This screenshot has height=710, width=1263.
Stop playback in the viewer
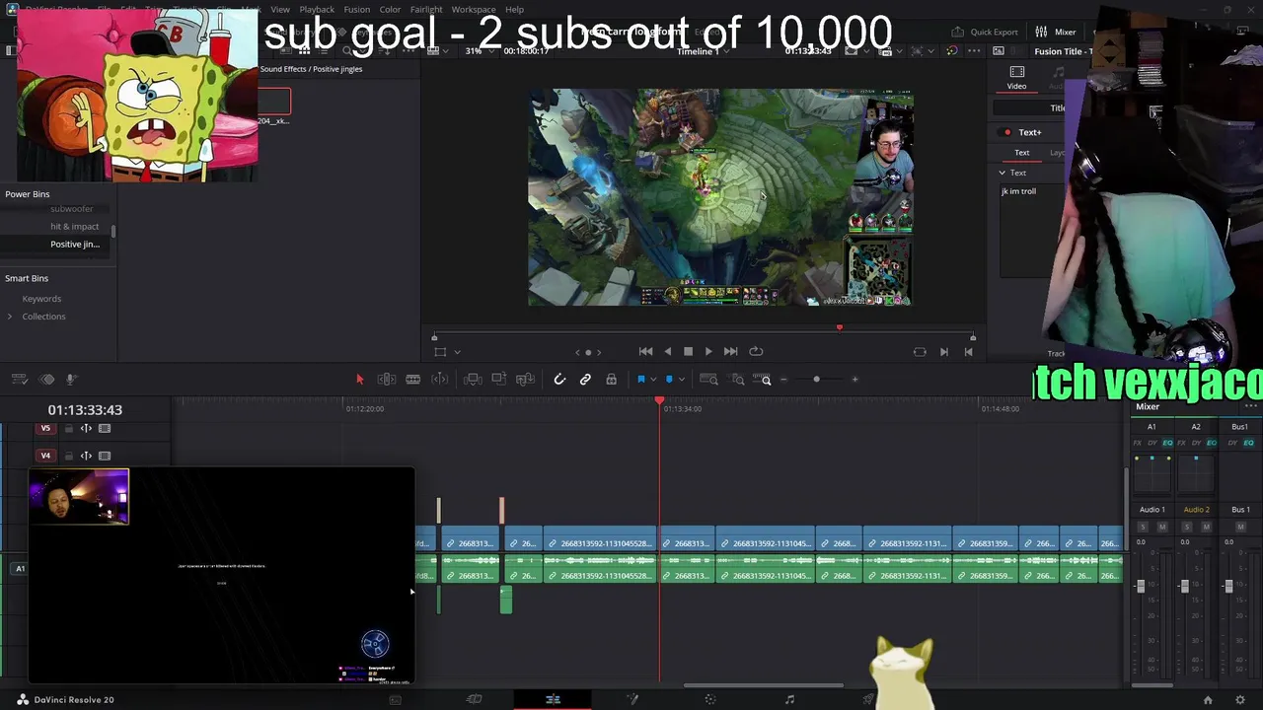688,351
